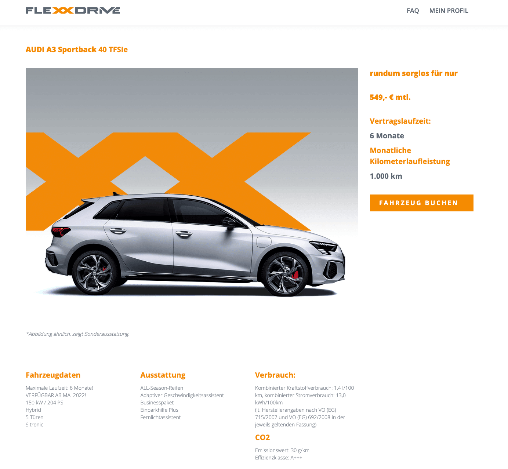508x469 pixels.
Task: Click the Effizienzklasse A+++ line
Action: click(x=279, y=458)
